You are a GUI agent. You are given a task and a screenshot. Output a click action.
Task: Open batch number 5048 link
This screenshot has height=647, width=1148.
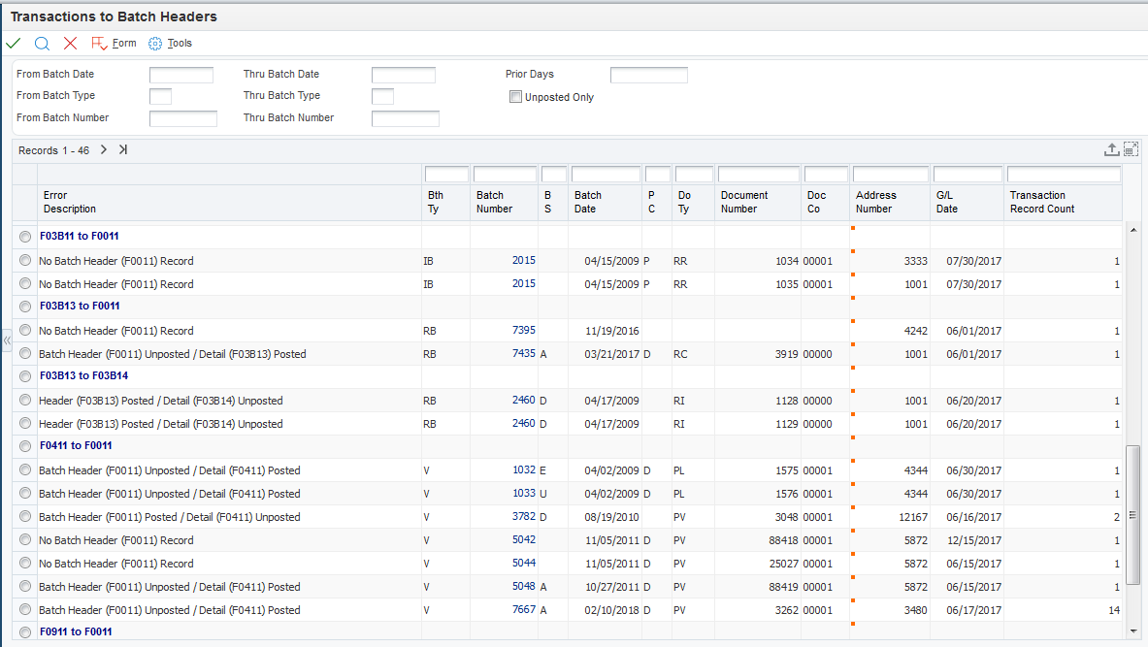[x=523, y=587]
